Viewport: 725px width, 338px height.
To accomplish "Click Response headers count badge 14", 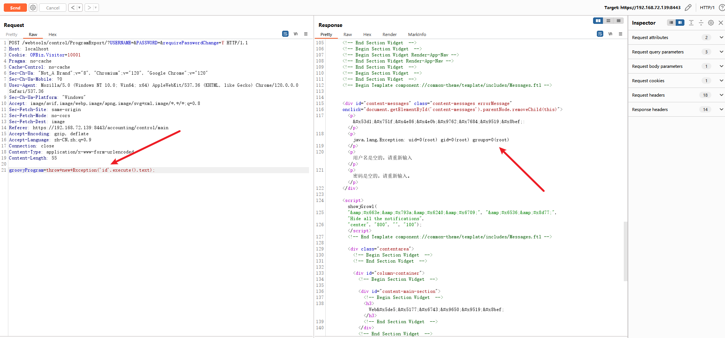I will pyautogui.click(x=705, y=110).
